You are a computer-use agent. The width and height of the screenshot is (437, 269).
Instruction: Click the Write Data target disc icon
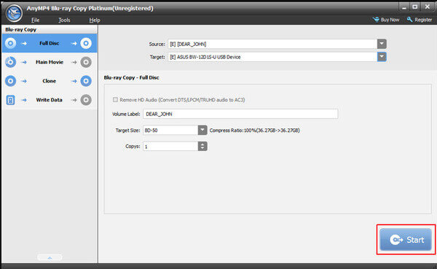(x=86, y=100)
